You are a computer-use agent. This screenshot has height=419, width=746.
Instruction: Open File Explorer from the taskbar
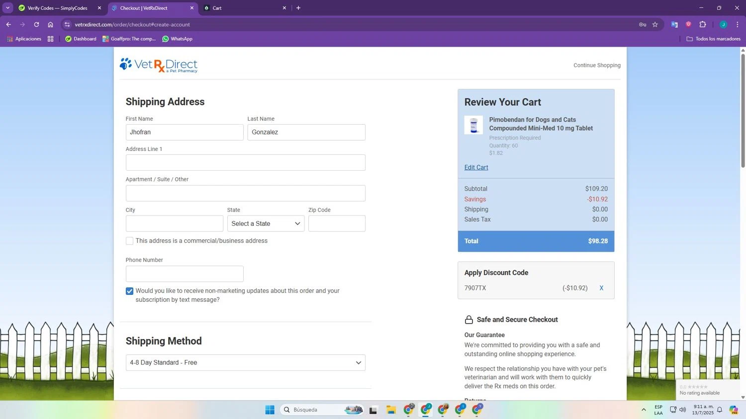[391, 410]
